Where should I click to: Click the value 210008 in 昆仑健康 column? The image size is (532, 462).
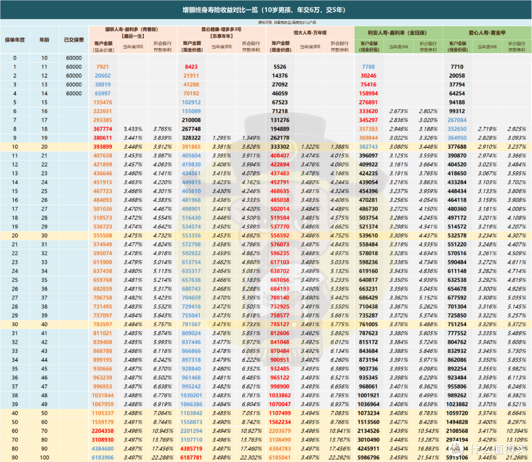(191, 120)
